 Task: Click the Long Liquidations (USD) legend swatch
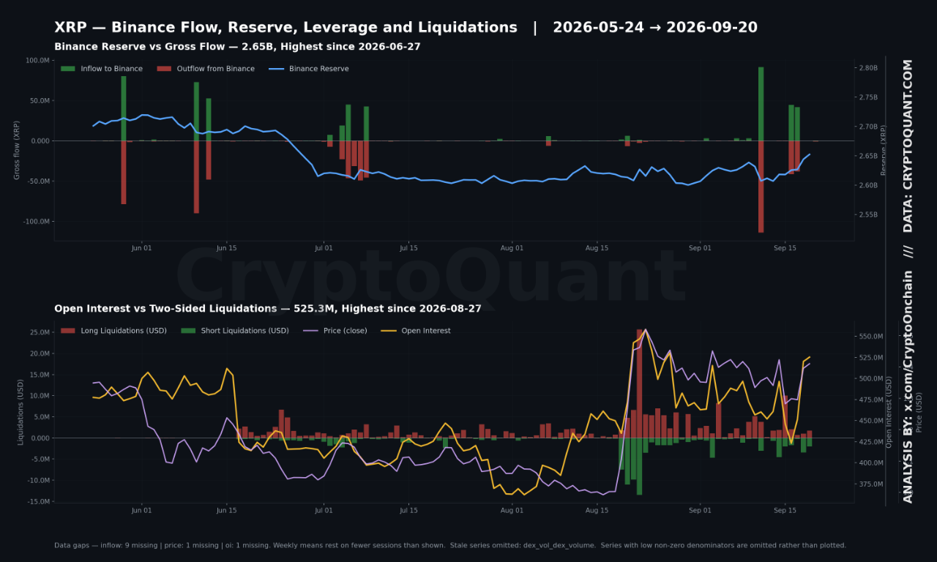coord(68,331)
